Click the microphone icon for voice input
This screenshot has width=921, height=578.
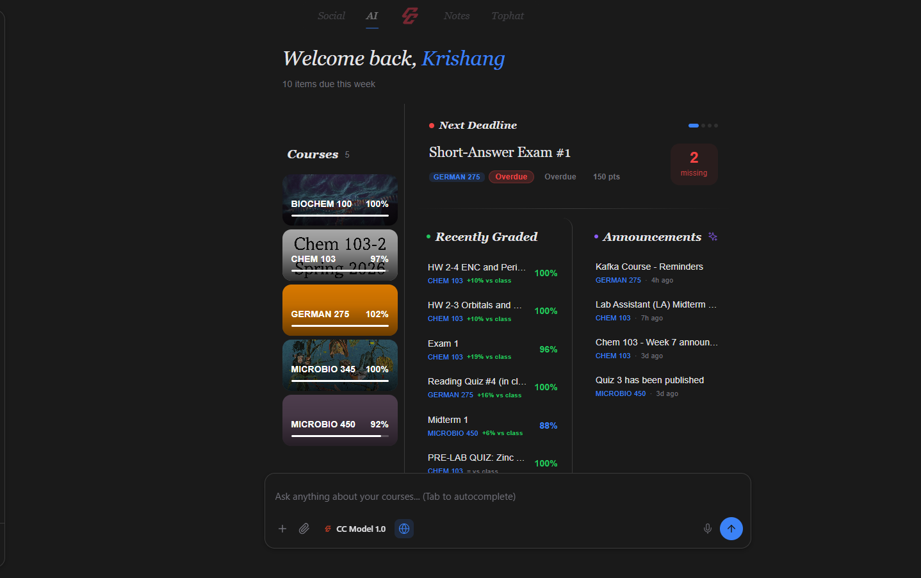(708, 529)
